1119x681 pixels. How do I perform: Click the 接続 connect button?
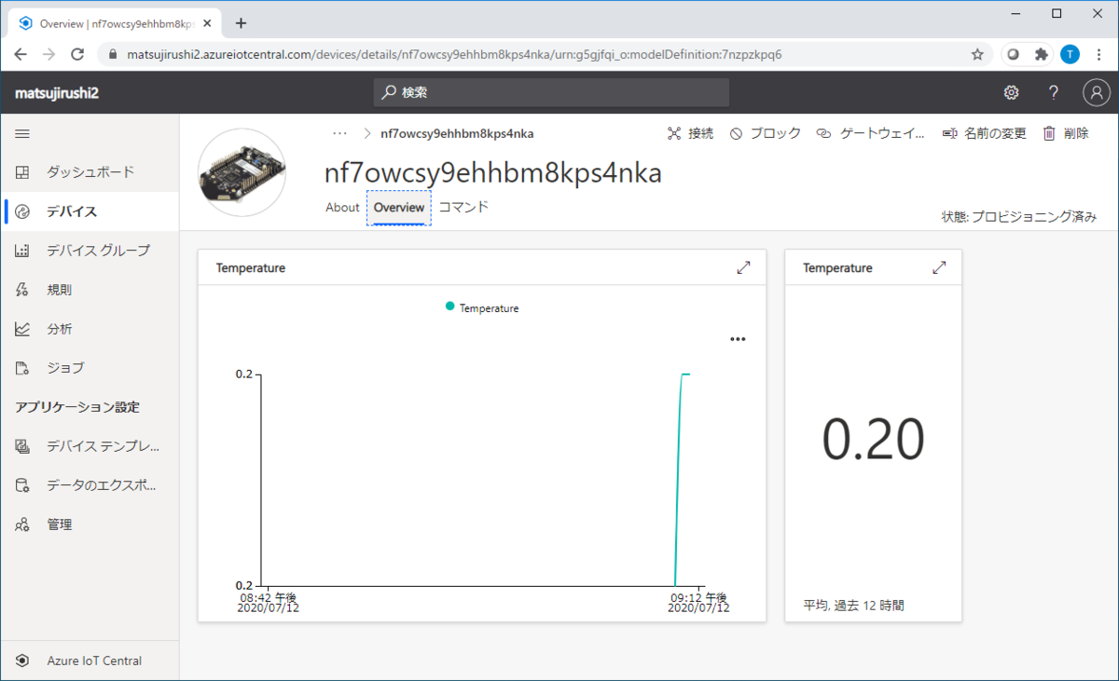click(x=690, y=133)
